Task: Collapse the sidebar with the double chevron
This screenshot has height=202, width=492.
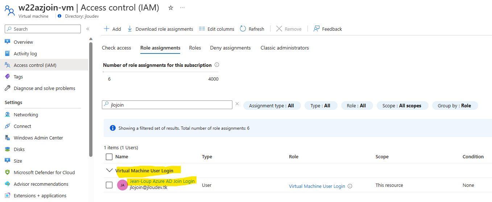Action: pyautogui.click(x=88, y=29)
